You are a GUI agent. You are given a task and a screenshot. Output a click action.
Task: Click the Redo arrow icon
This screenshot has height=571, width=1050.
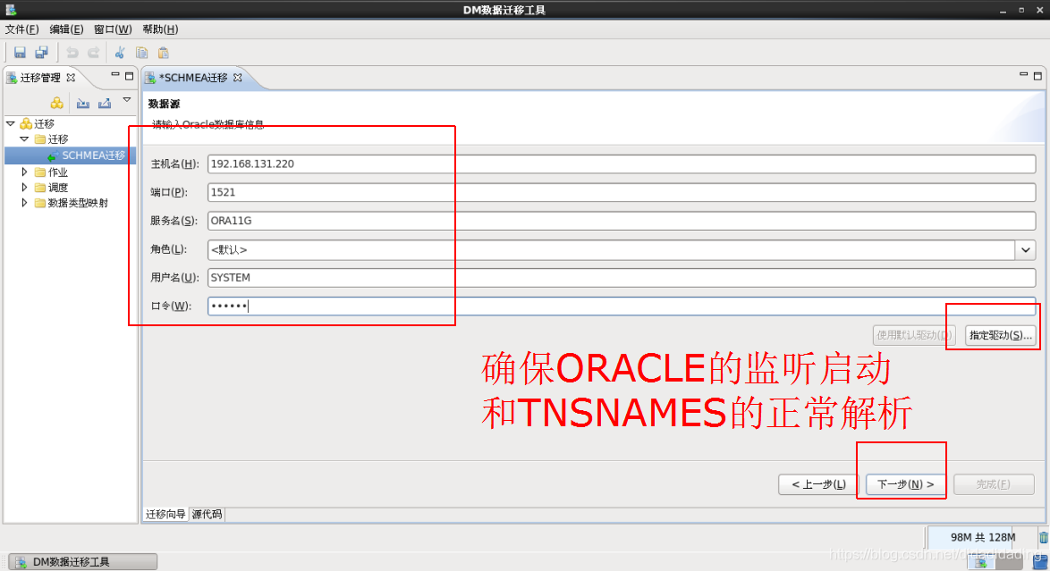(94, 52)
